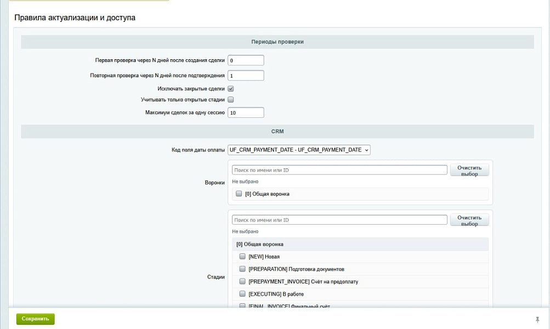
Task: Click the Воронки search field
Action: click(x=339, y=170)
